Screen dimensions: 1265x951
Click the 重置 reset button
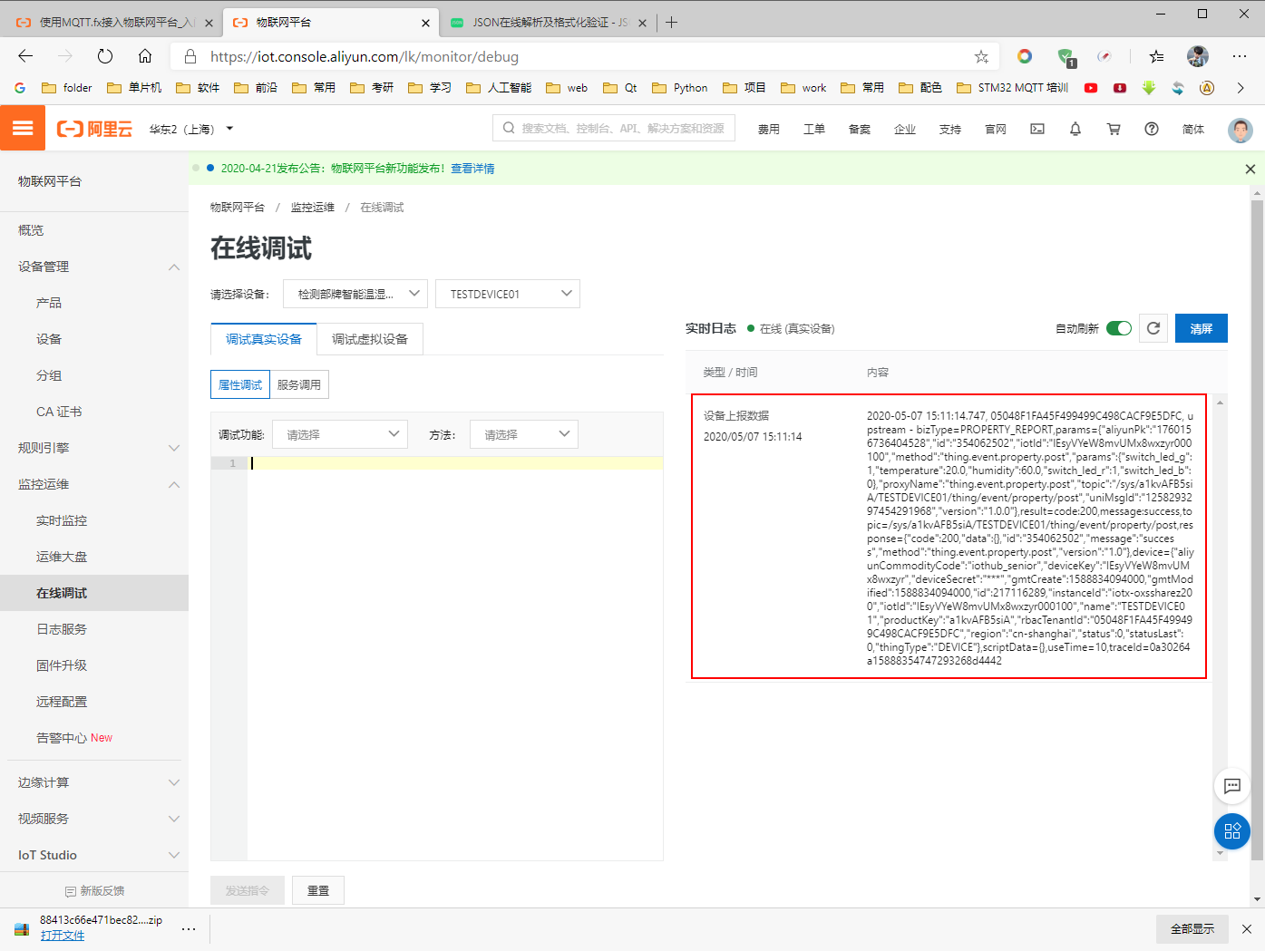(318, 890)
